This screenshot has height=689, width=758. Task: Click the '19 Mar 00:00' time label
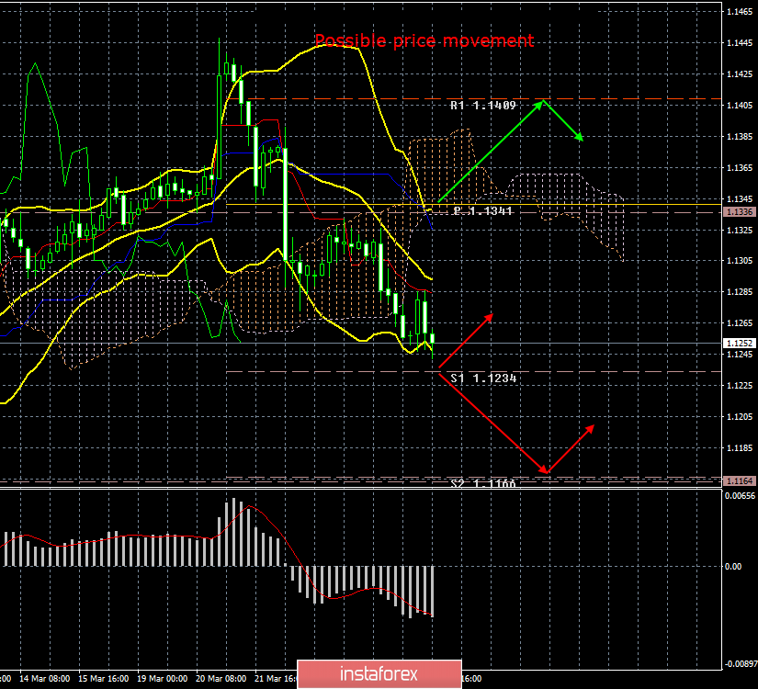coord(162,679)
